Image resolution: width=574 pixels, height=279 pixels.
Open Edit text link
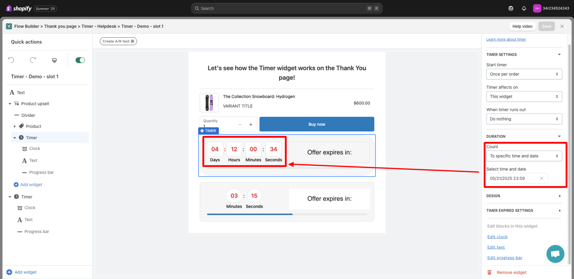[x=496, y=247]
